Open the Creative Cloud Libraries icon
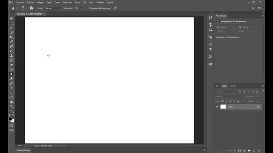This screenshot has height=153, width=273. (x=210, y=64)
